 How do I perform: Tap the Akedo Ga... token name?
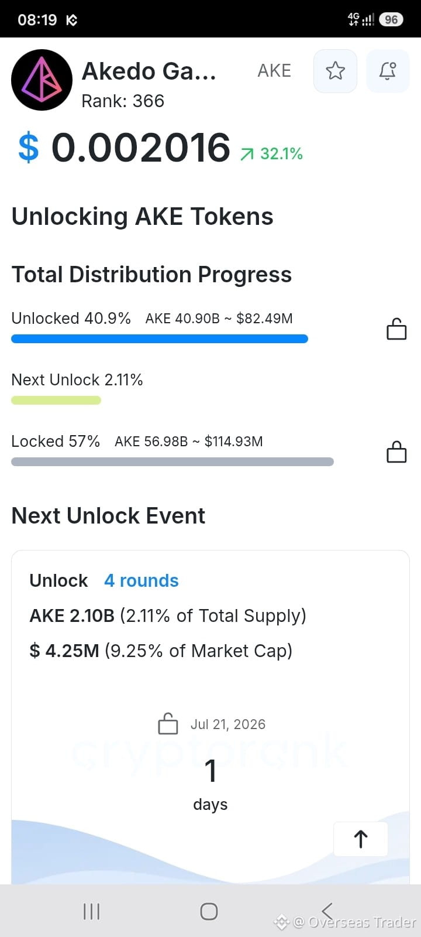click(149, 71)
